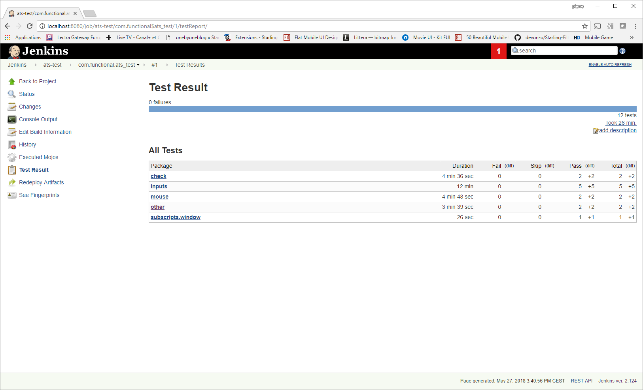Viewport: 643px width, 390px height.
Task: Enable auto refresh
Action: click(610, 65)
